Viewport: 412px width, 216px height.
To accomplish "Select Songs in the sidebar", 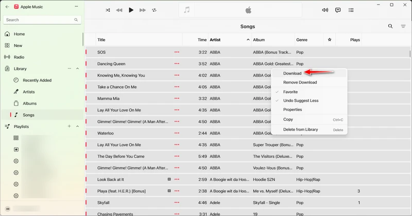I will pos(42,115).
